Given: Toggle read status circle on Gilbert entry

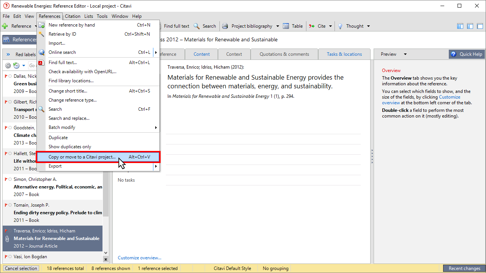Looking at the screenshot, I should click(x=10, y=102).
